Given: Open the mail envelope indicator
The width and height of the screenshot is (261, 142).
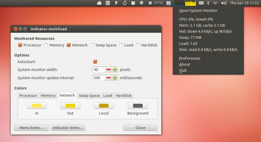Looking at the screenshot, I should pos(201,3).
